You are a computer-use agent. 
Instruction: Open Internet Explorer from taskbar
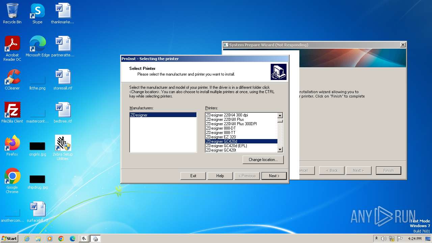click(27, 239)
